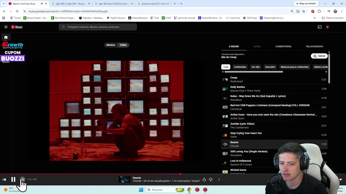The width and height of the screenshot is (346, 194).
Task: Open the Home section in the sidebar
Action: [6, 37]
